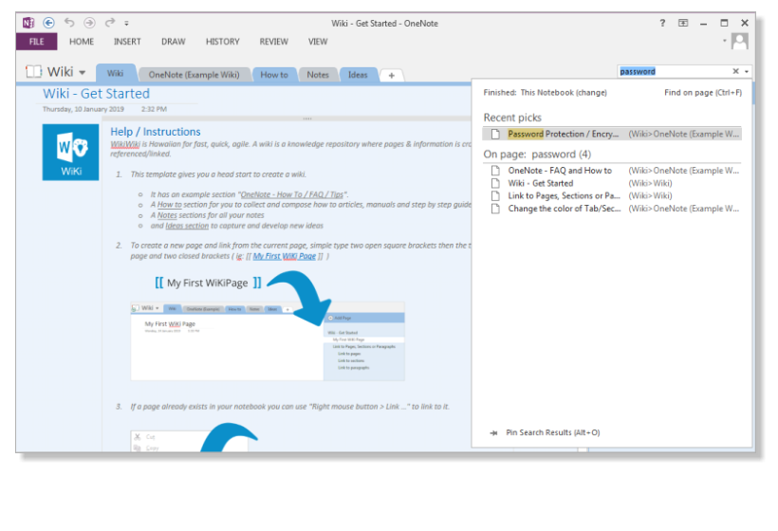778x531 pixels.
Task: Click the embedded My First WiKi Page screenshot
Action: [268, 341]
